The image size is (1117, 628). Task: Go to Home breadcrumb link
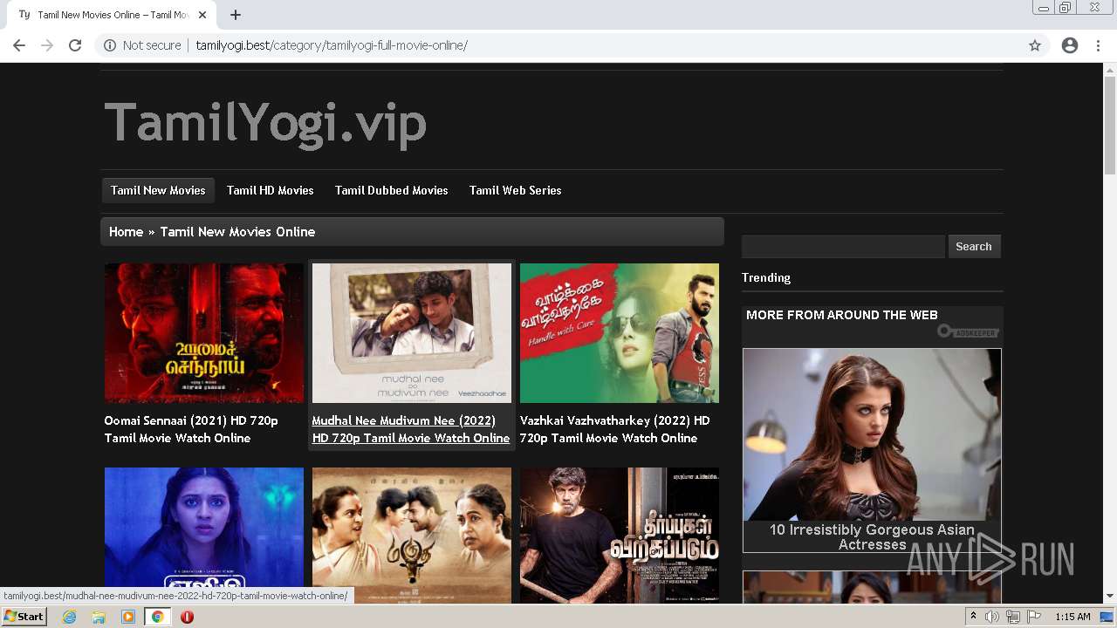(x=126, y=232)
